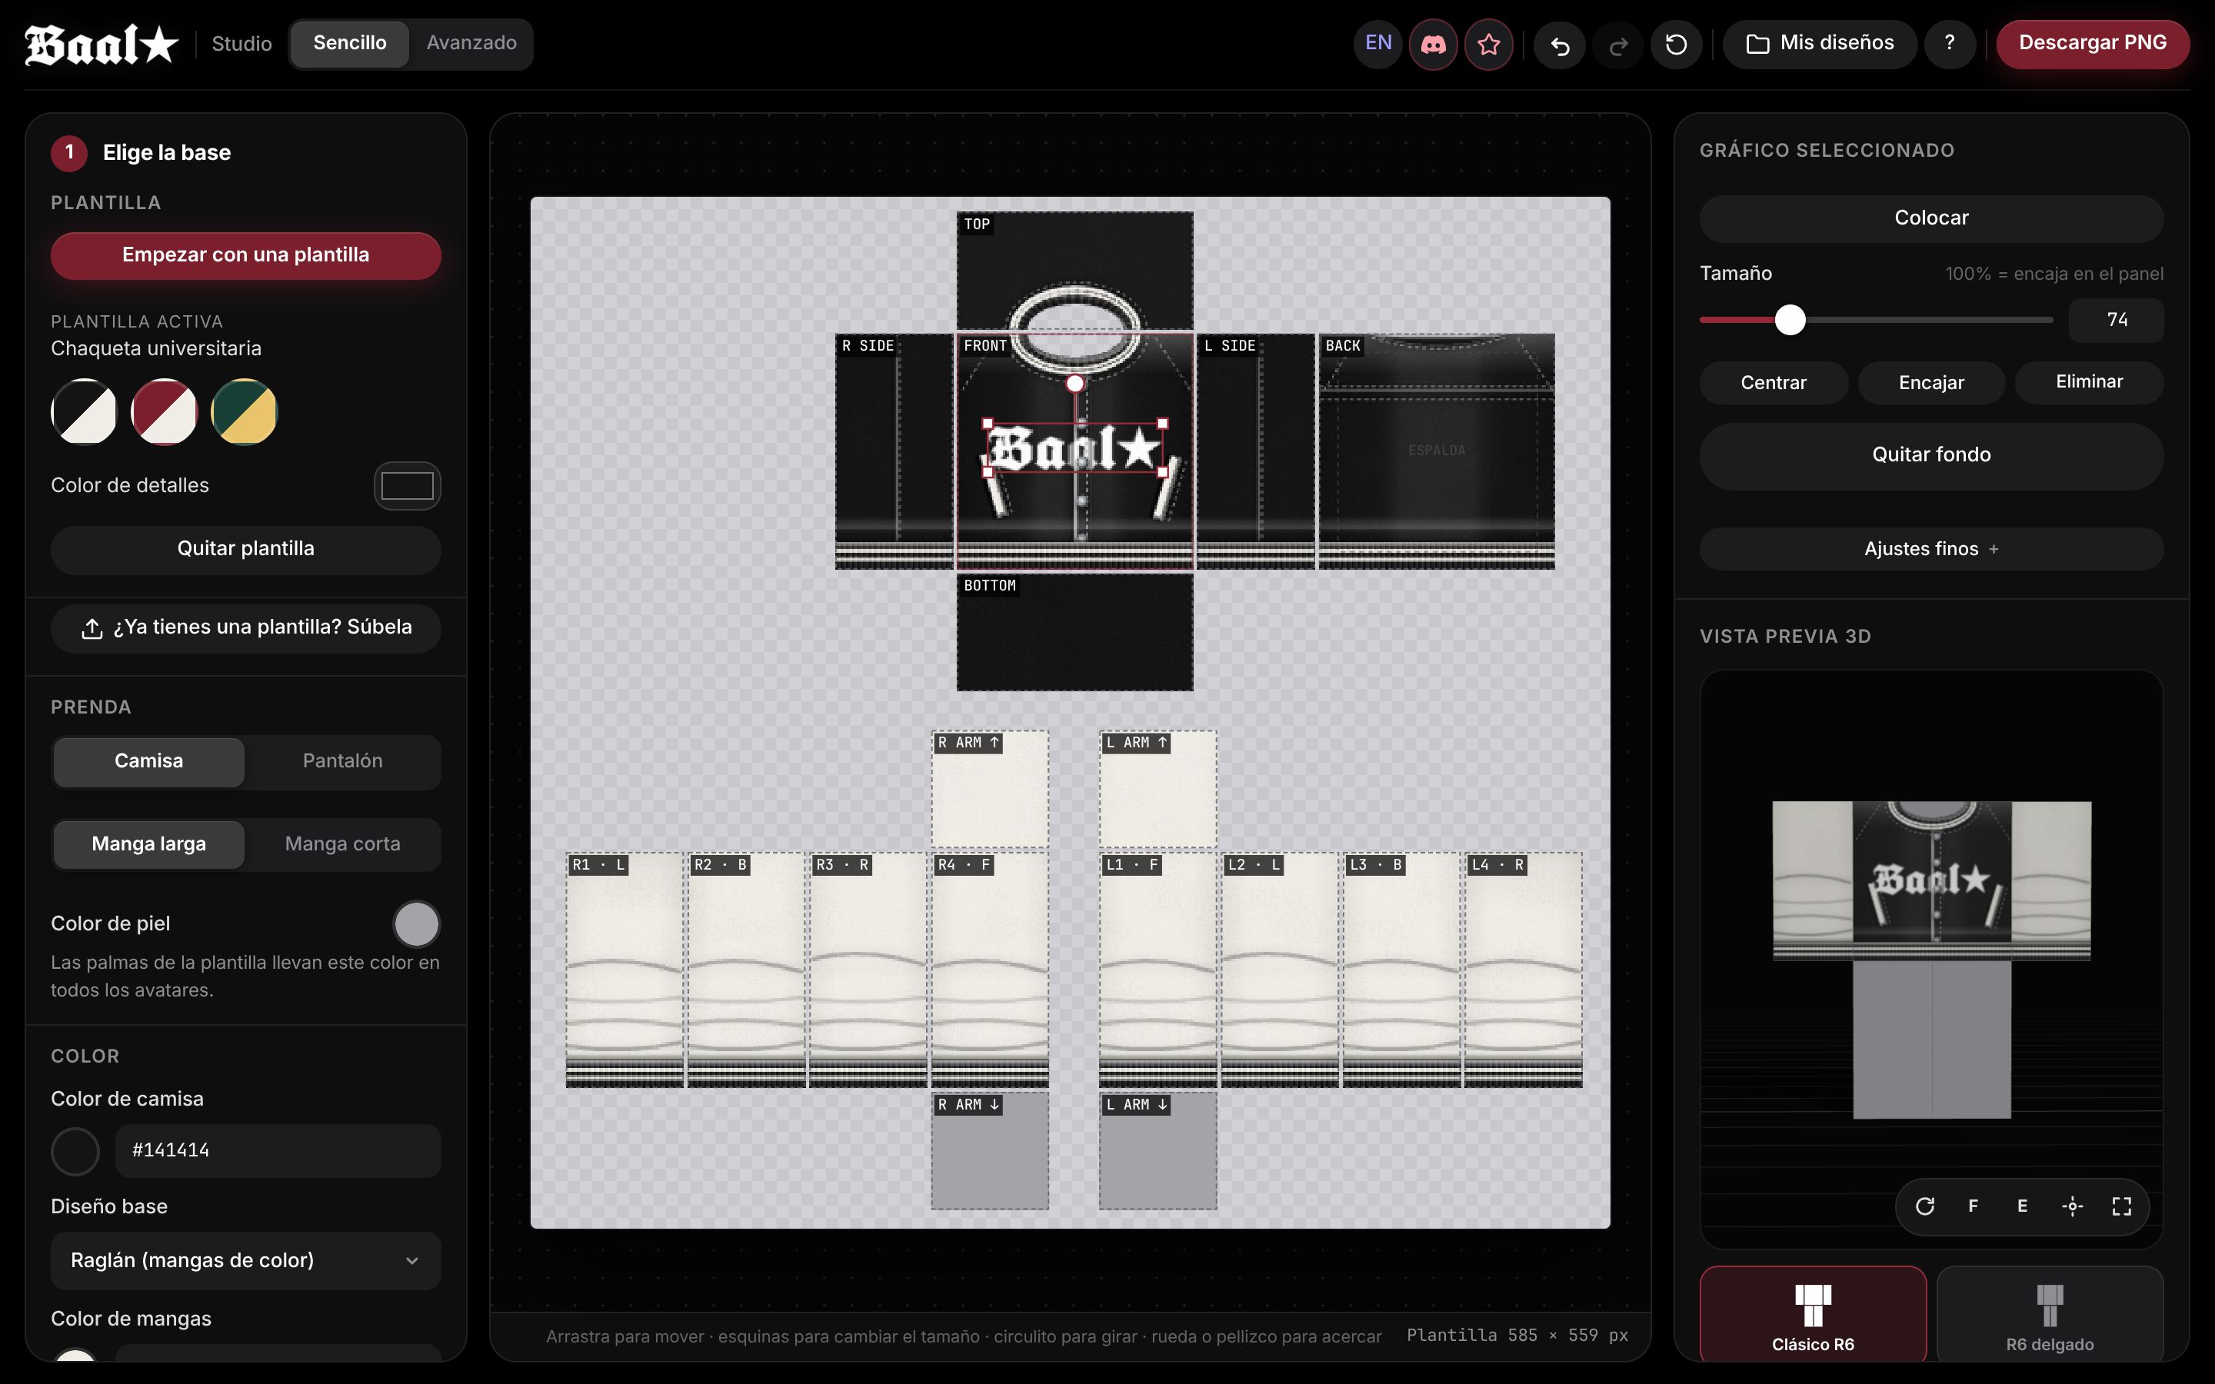Open Color de detalles swatch

click(408, 486)
